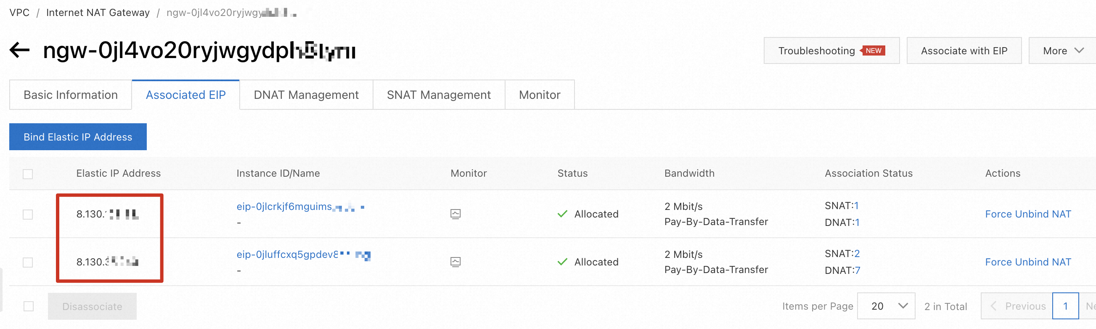This screenshot has width=1096, height=329.
Task: Tick the select-all checkbox in table header
Action: click(28, 174)
